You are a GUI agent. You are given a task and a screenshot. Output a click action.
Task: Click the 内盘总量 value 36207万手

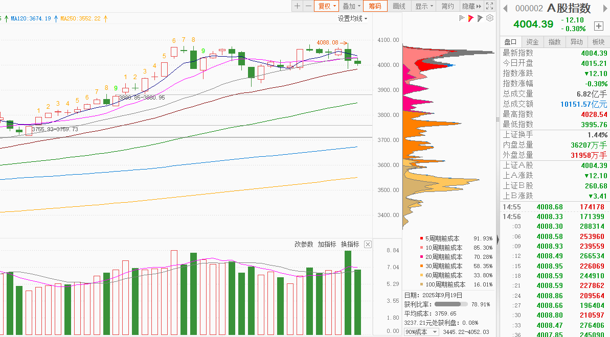coord(589,145)
